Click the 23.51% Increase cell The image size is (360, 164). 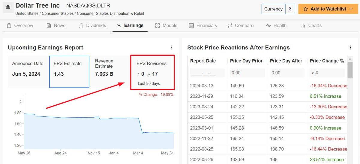click(327, 159)
